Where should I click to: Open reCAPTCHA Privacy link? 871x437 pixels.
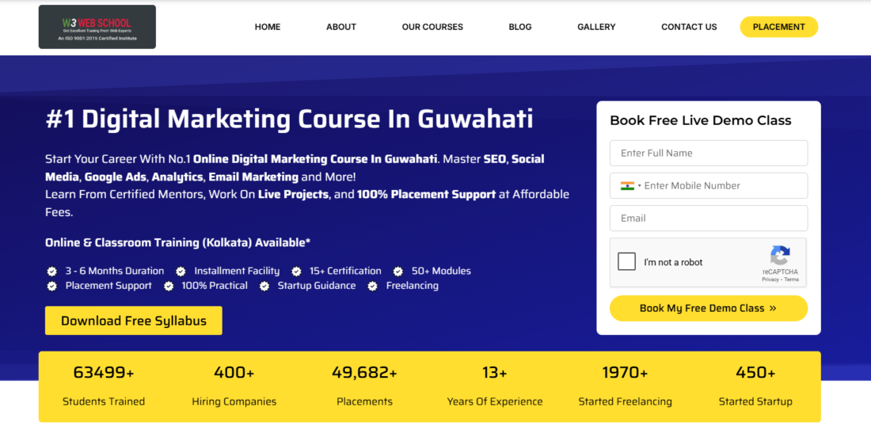point(770,279)
